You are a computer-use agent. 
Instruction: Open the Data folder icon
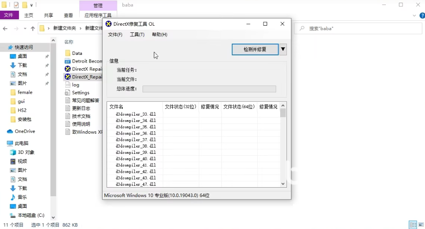pyautogui.click(x=68, y=53)
